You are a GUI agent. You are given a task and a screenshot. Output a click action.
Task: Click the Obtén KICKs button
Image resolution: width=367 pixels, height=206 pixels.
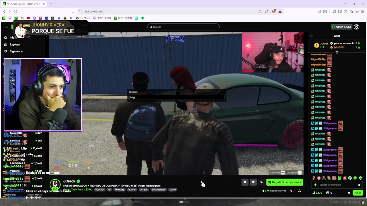341,27
